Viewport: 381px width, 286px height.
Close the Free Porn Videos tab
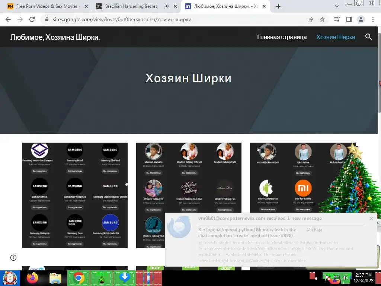pyautogui.click(x=86, y=7)
